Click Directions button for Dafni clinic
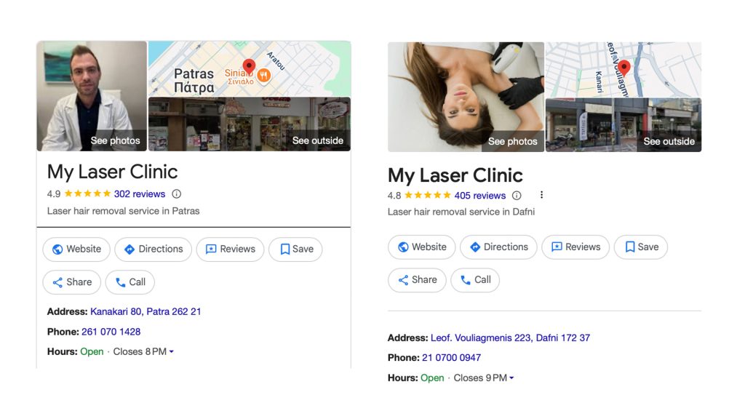This screenshot has height=419, width=745. coord(498,247)
